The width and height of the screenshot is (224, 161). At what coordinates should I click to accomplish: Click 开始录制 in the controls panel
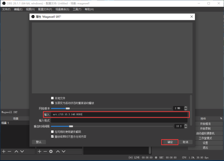point(205,129)
